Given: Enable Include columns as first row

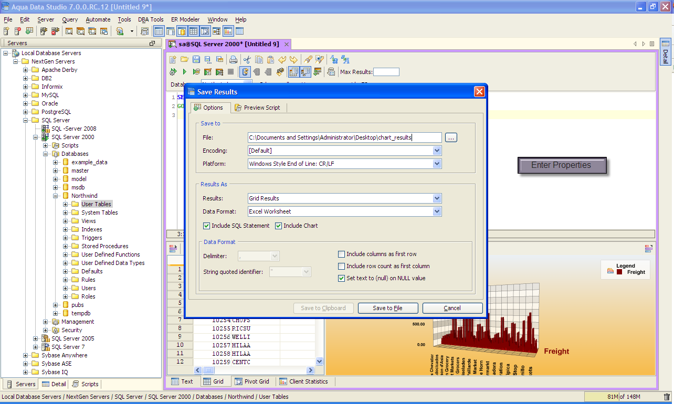Looking at the screenshot, I should click(342, 254).
